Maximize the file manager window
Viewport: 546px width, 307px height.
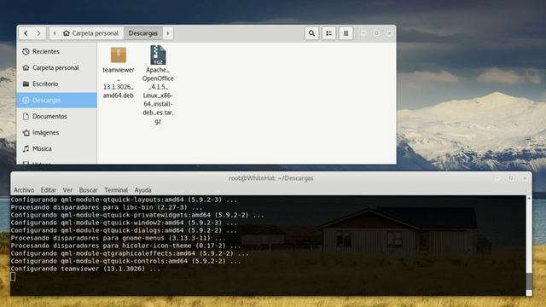pos(376,33)
